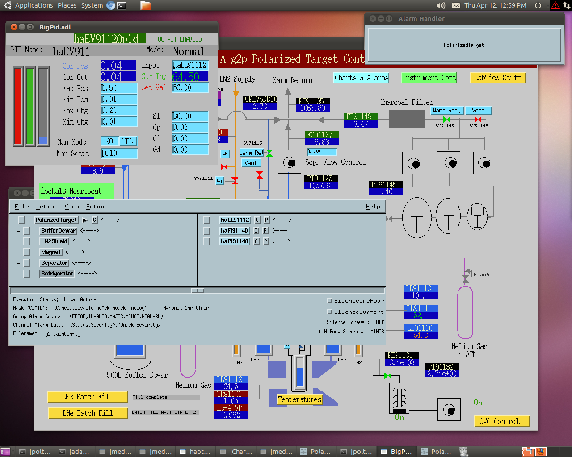
Task: Open the Action menu
Action: (47, 207)
